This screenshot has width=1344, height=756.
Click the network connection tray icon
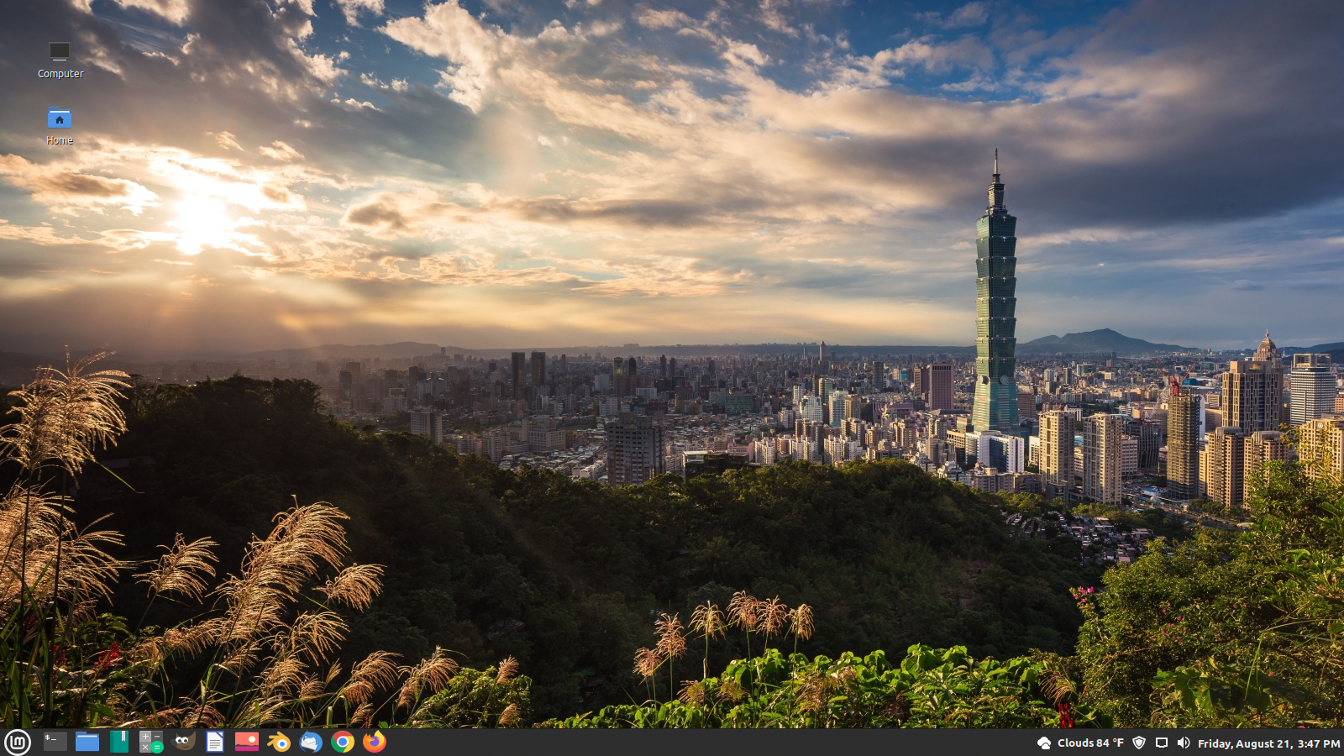[x=1162, y=743]
